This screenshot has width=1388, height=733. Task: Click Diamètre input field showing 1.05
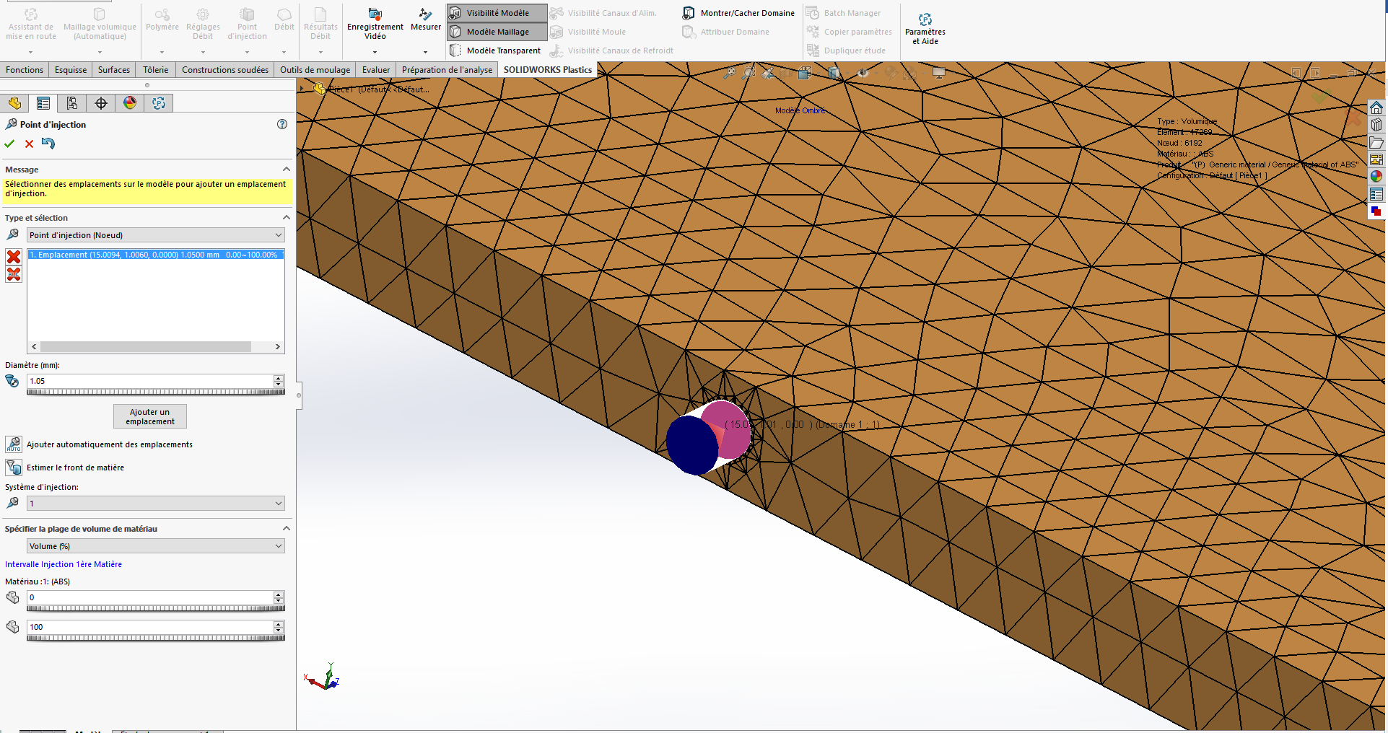pos(150,381)
